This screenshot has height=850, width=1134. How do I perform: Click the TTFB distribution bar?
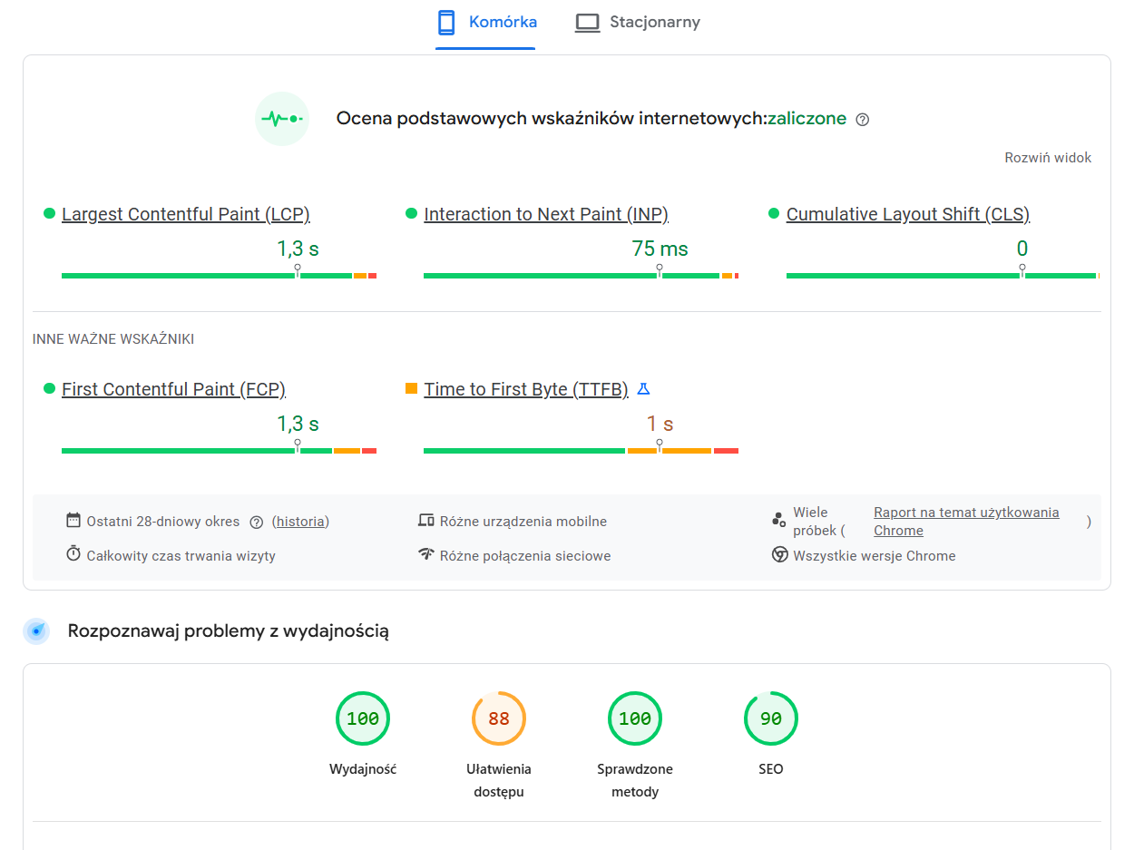pyautogui.click(x=581, y=450)
